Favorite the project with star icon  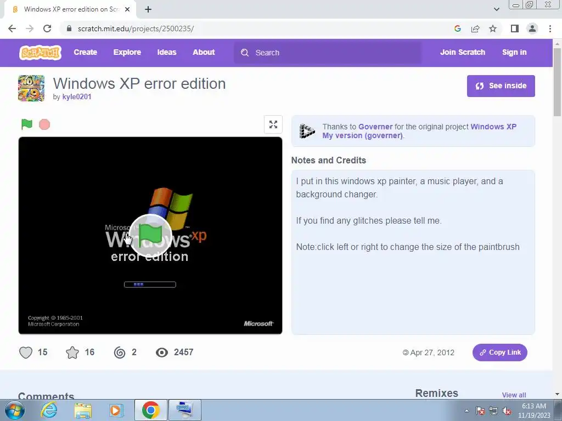72,352
